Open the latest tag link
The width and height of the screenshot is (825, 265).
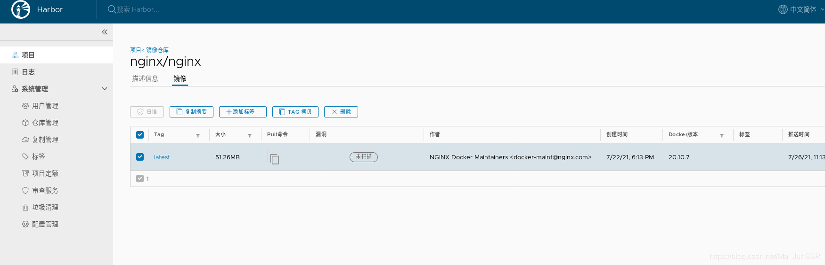pyautogui.click(x=162, y=157)
